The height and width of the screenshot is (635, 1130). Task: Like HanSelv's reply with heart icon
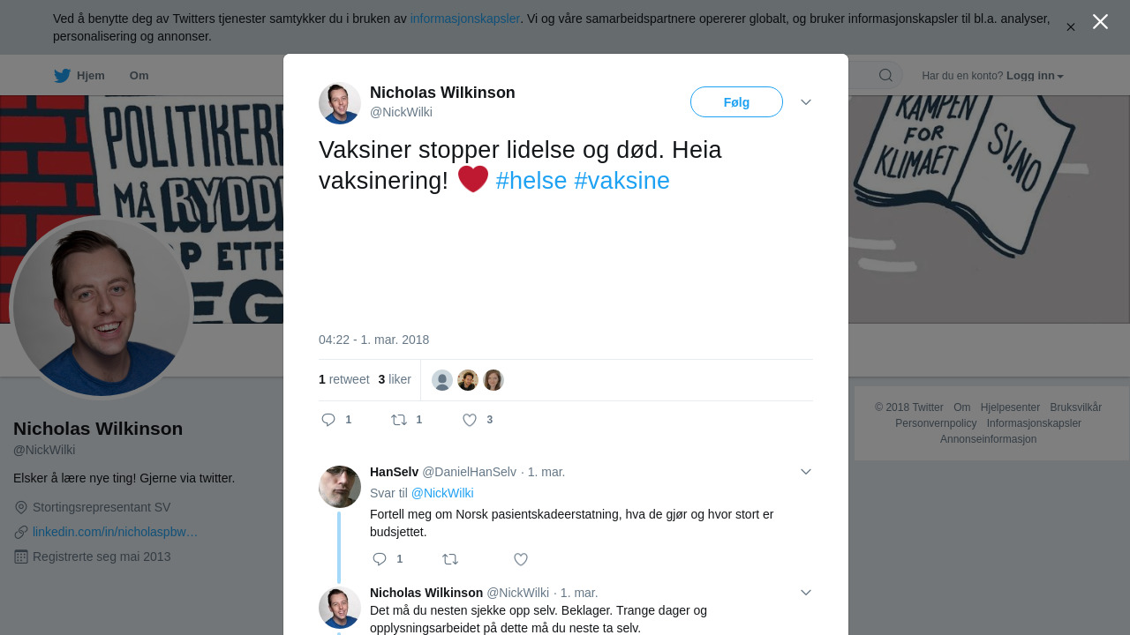coord(521,559)
